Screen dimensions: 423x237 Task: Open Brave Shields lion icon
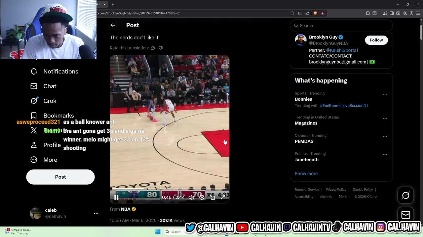point(315,13)
